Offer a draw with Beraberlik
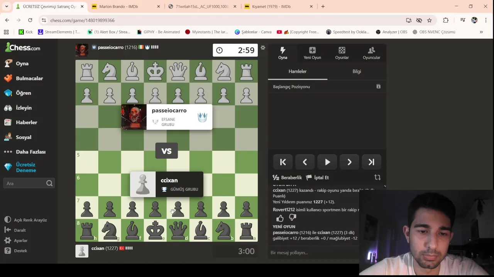Image resolution: width=494 pixels, height=277 pixels. [x=287, y=177]
